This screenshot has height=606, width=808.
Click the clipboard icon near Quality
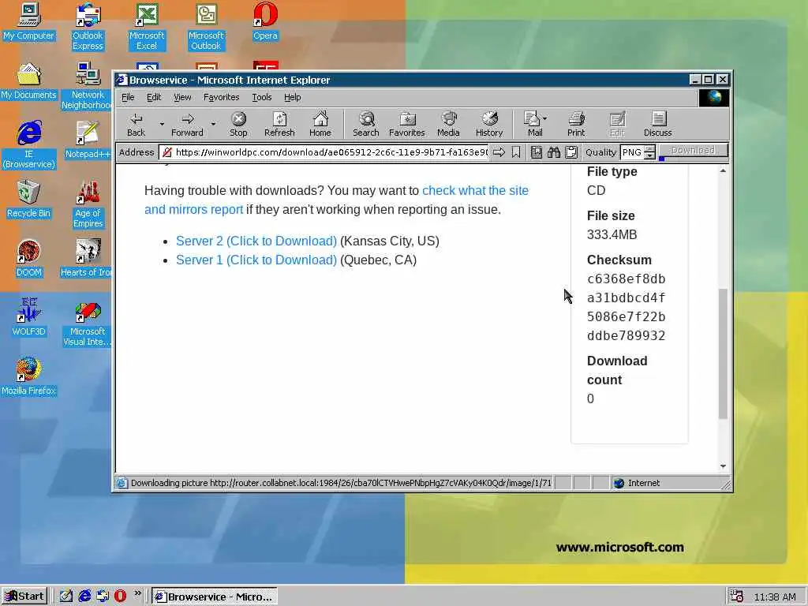point(571,152)
